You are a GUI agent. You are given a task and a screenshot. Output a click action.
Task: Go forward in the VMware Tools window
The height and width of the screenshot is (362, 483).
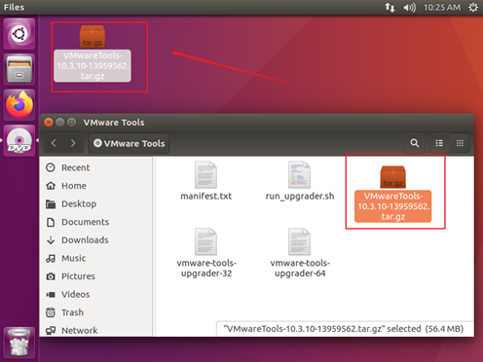point(73,143)
